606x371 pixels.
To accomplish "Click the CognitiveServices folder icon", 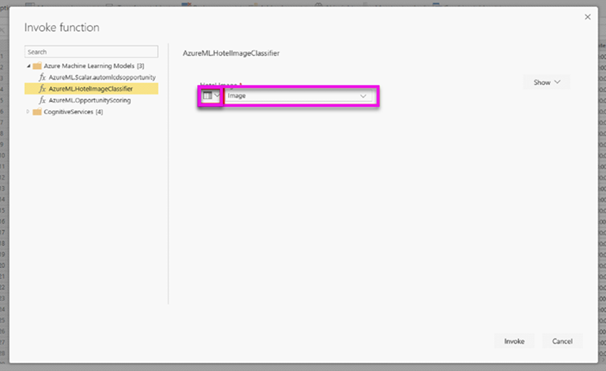I will [x=37, y=112].
